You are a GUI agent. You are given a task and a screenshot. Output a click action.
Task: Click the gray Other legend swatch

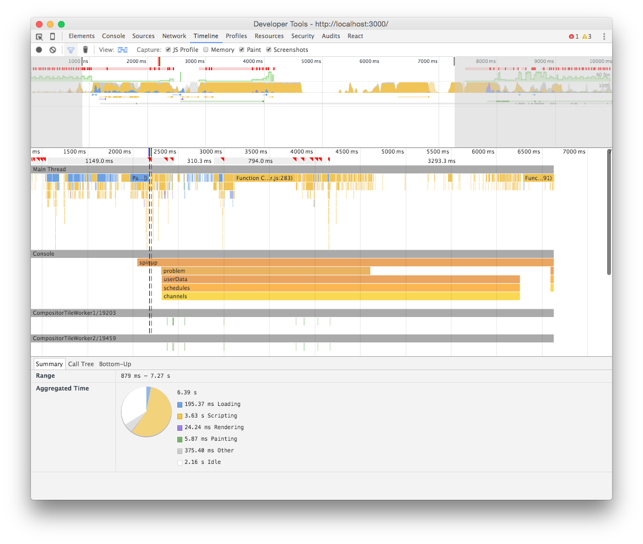click(180, 451)
